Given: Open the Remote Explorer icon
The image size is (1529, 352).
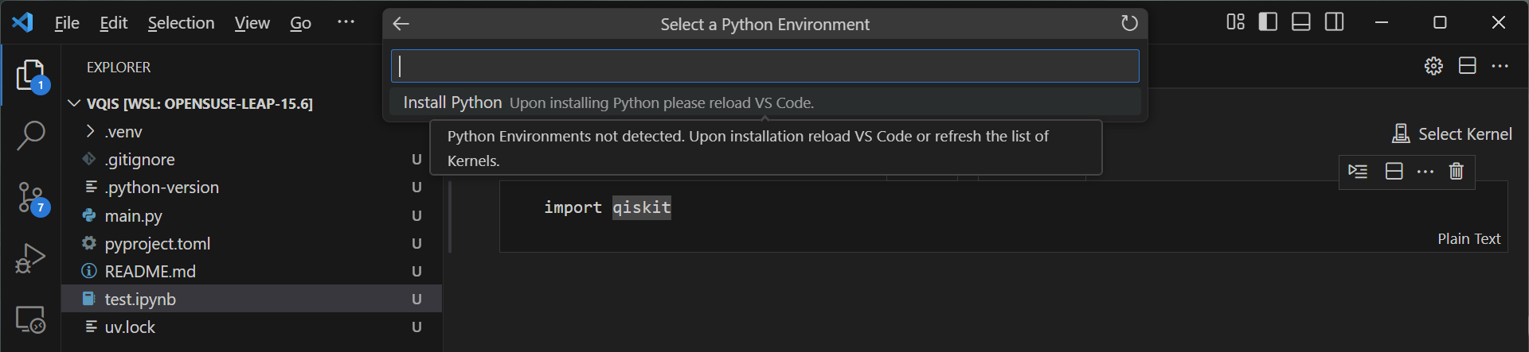Looking at the screenshot, I should (x=30, y=319).
